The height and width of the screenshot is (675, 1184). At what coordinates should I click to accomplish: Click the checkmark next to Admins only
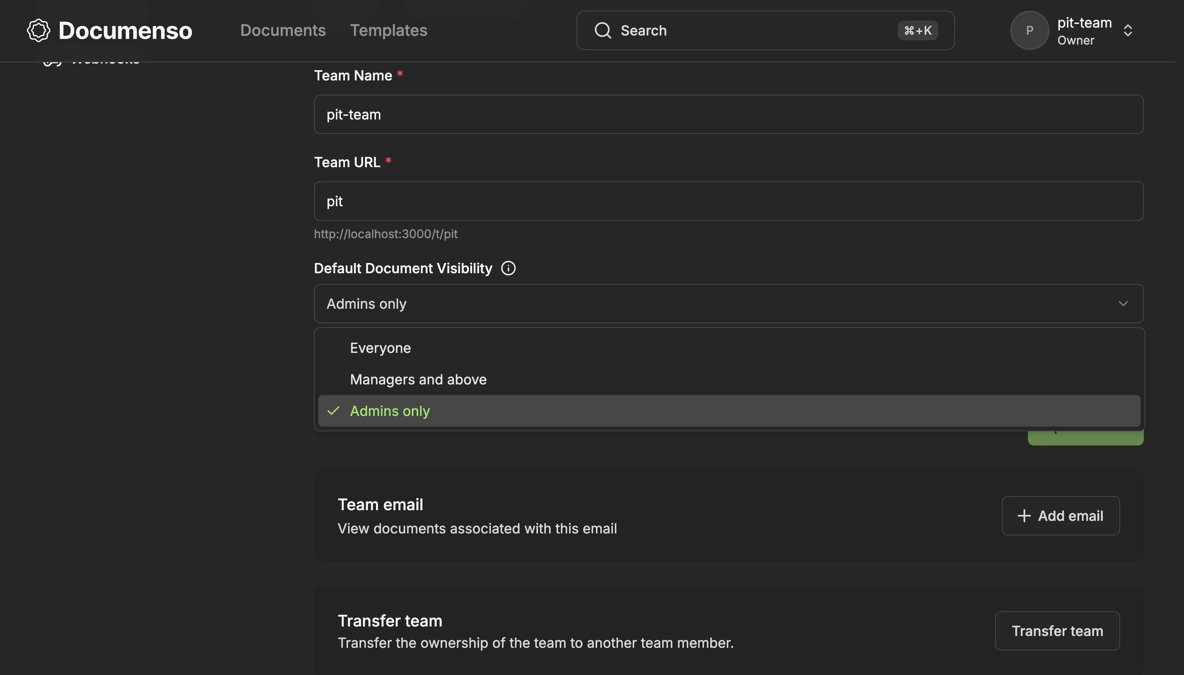click(333, 411)
